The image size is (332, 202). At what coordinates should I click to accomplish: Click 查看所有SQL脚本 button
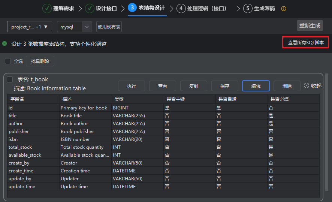click(305, 42)
